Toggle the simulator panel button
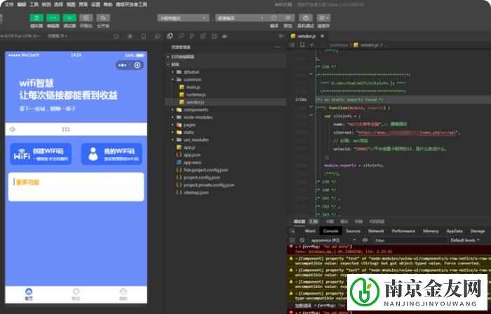 point(36,18)
